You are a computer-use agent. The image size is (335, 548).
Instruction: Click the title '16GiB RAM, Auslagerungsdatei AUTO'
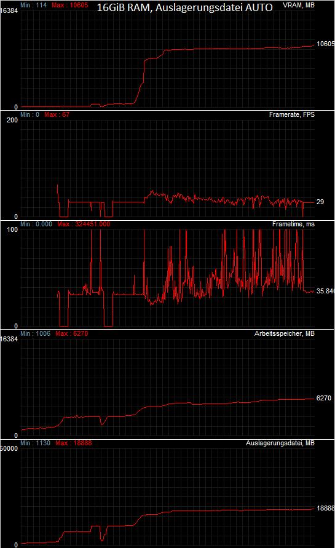coord(184,7)
